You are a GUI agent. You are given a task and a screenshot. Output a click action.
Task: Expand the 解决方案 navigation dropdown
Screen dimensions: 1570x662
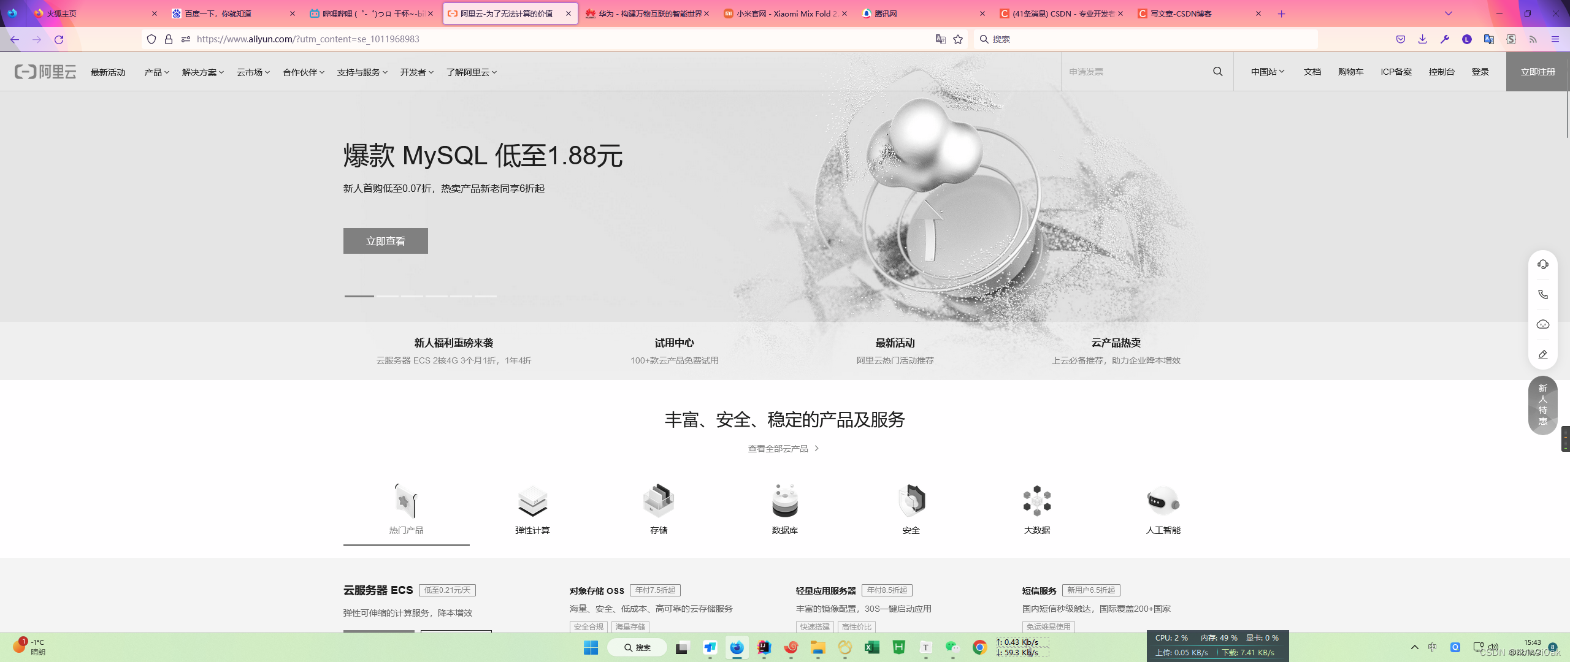coord(202,72)
